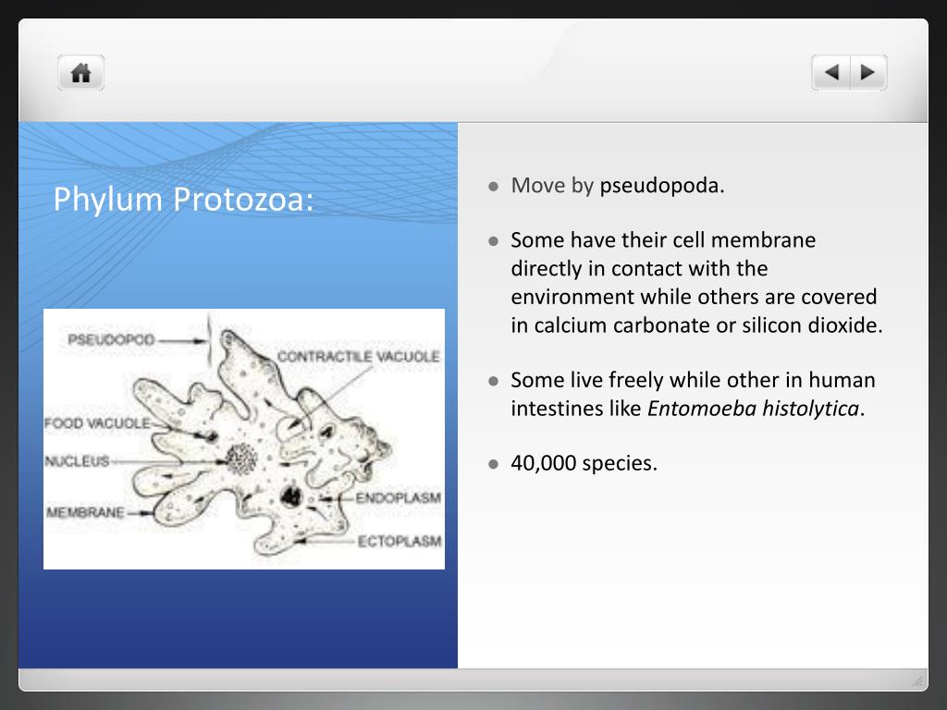Viewport: 947px width, 710px height.
Task: Click the 'Move by pseudopoda.' bullet
Action: (x=617, y=185)
